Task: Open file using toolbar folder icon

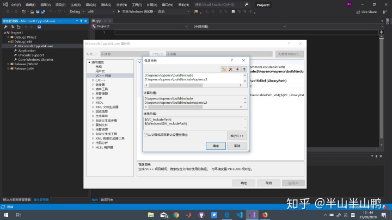Action: 32,11
